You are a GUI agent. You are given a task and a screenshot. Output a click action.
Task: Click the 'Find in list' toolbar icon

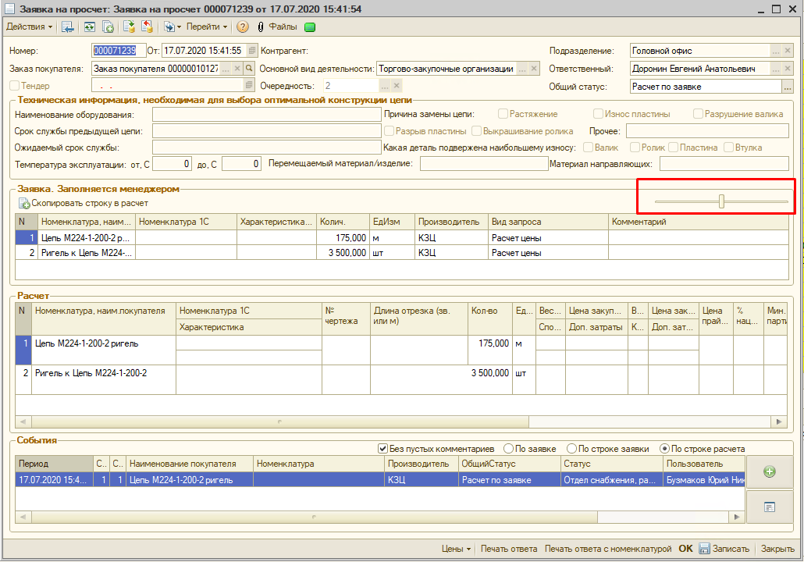pyautogui.click(x=68, y=27)
